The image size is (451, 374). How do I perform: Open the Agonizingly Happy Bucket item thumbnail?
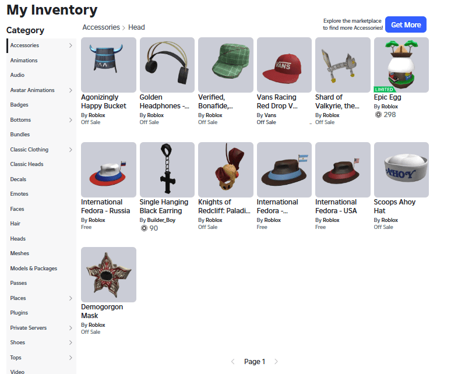(x=108, y=65)
